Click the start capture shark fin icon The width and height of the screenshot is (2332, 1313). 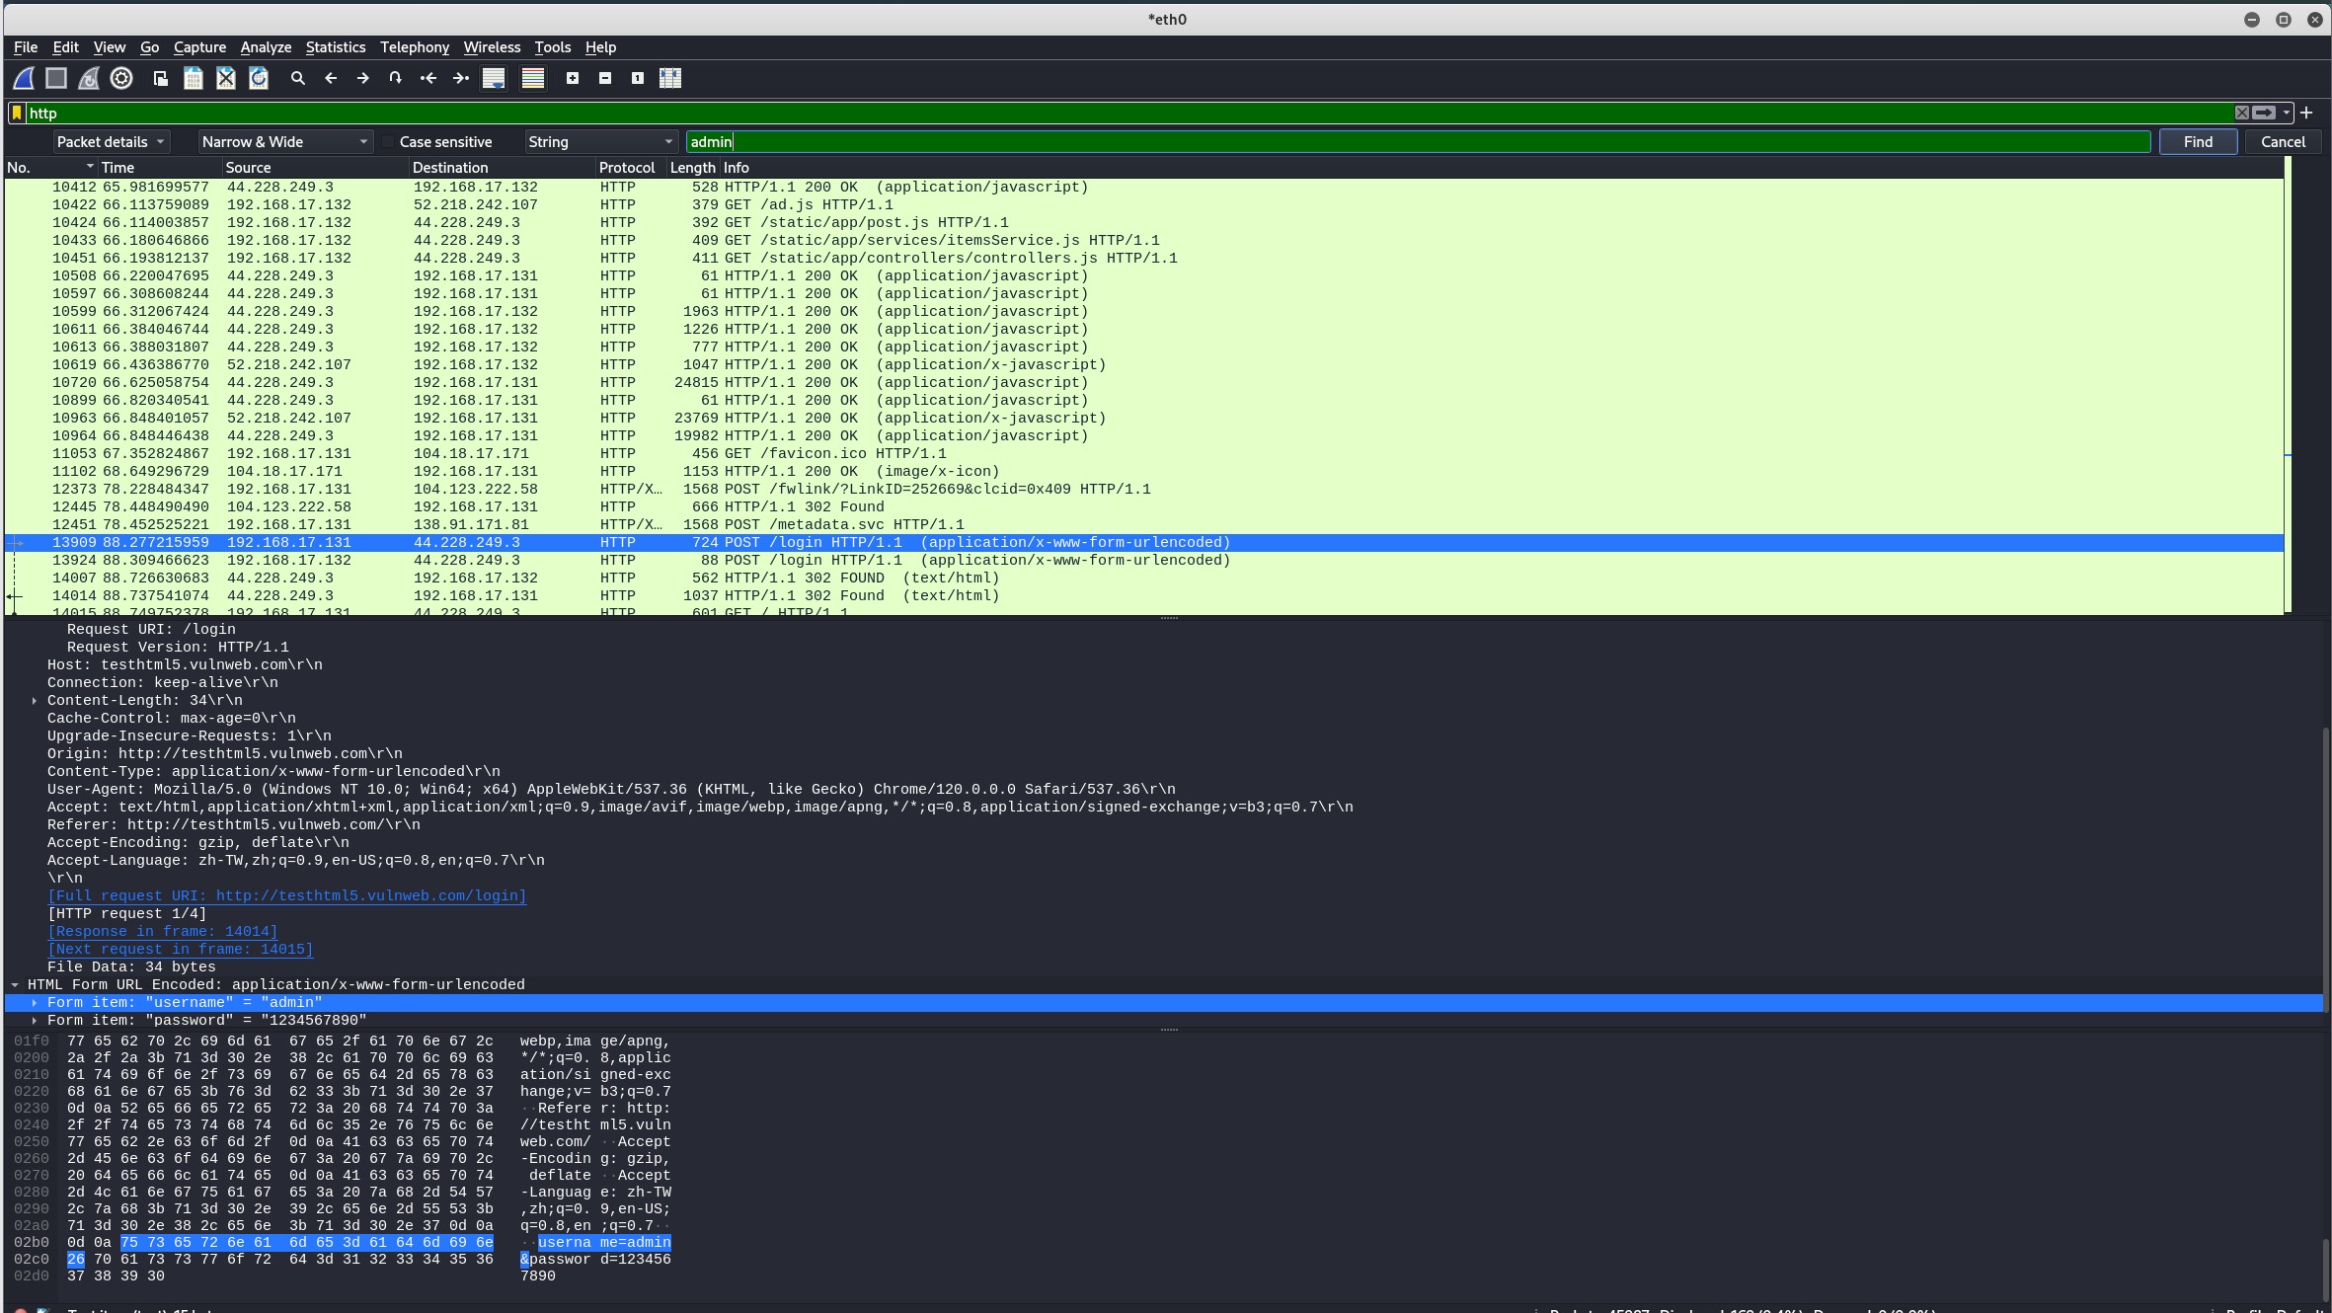(24, 78)
